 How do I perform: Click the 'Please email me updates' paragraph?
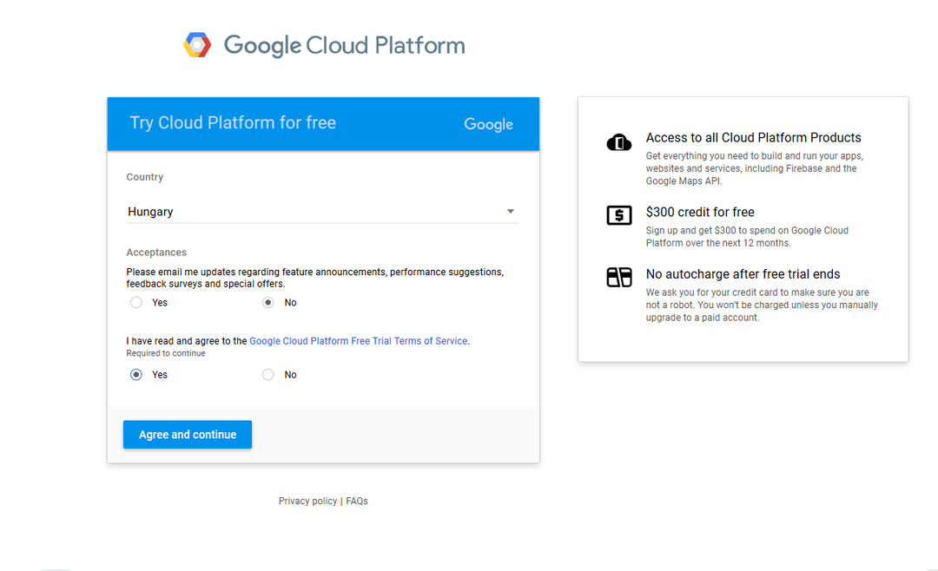(x=315, y=278)
